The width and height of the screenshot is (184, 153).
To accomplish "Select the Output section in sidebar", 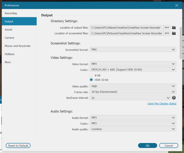I will (19, 21).
